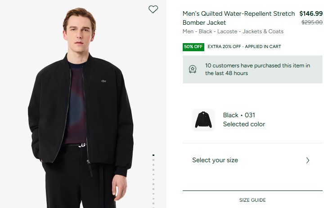The height and width of the screenshot is (208, 324).
Task: Open the Select your size selector
Action: pos(252,160)
